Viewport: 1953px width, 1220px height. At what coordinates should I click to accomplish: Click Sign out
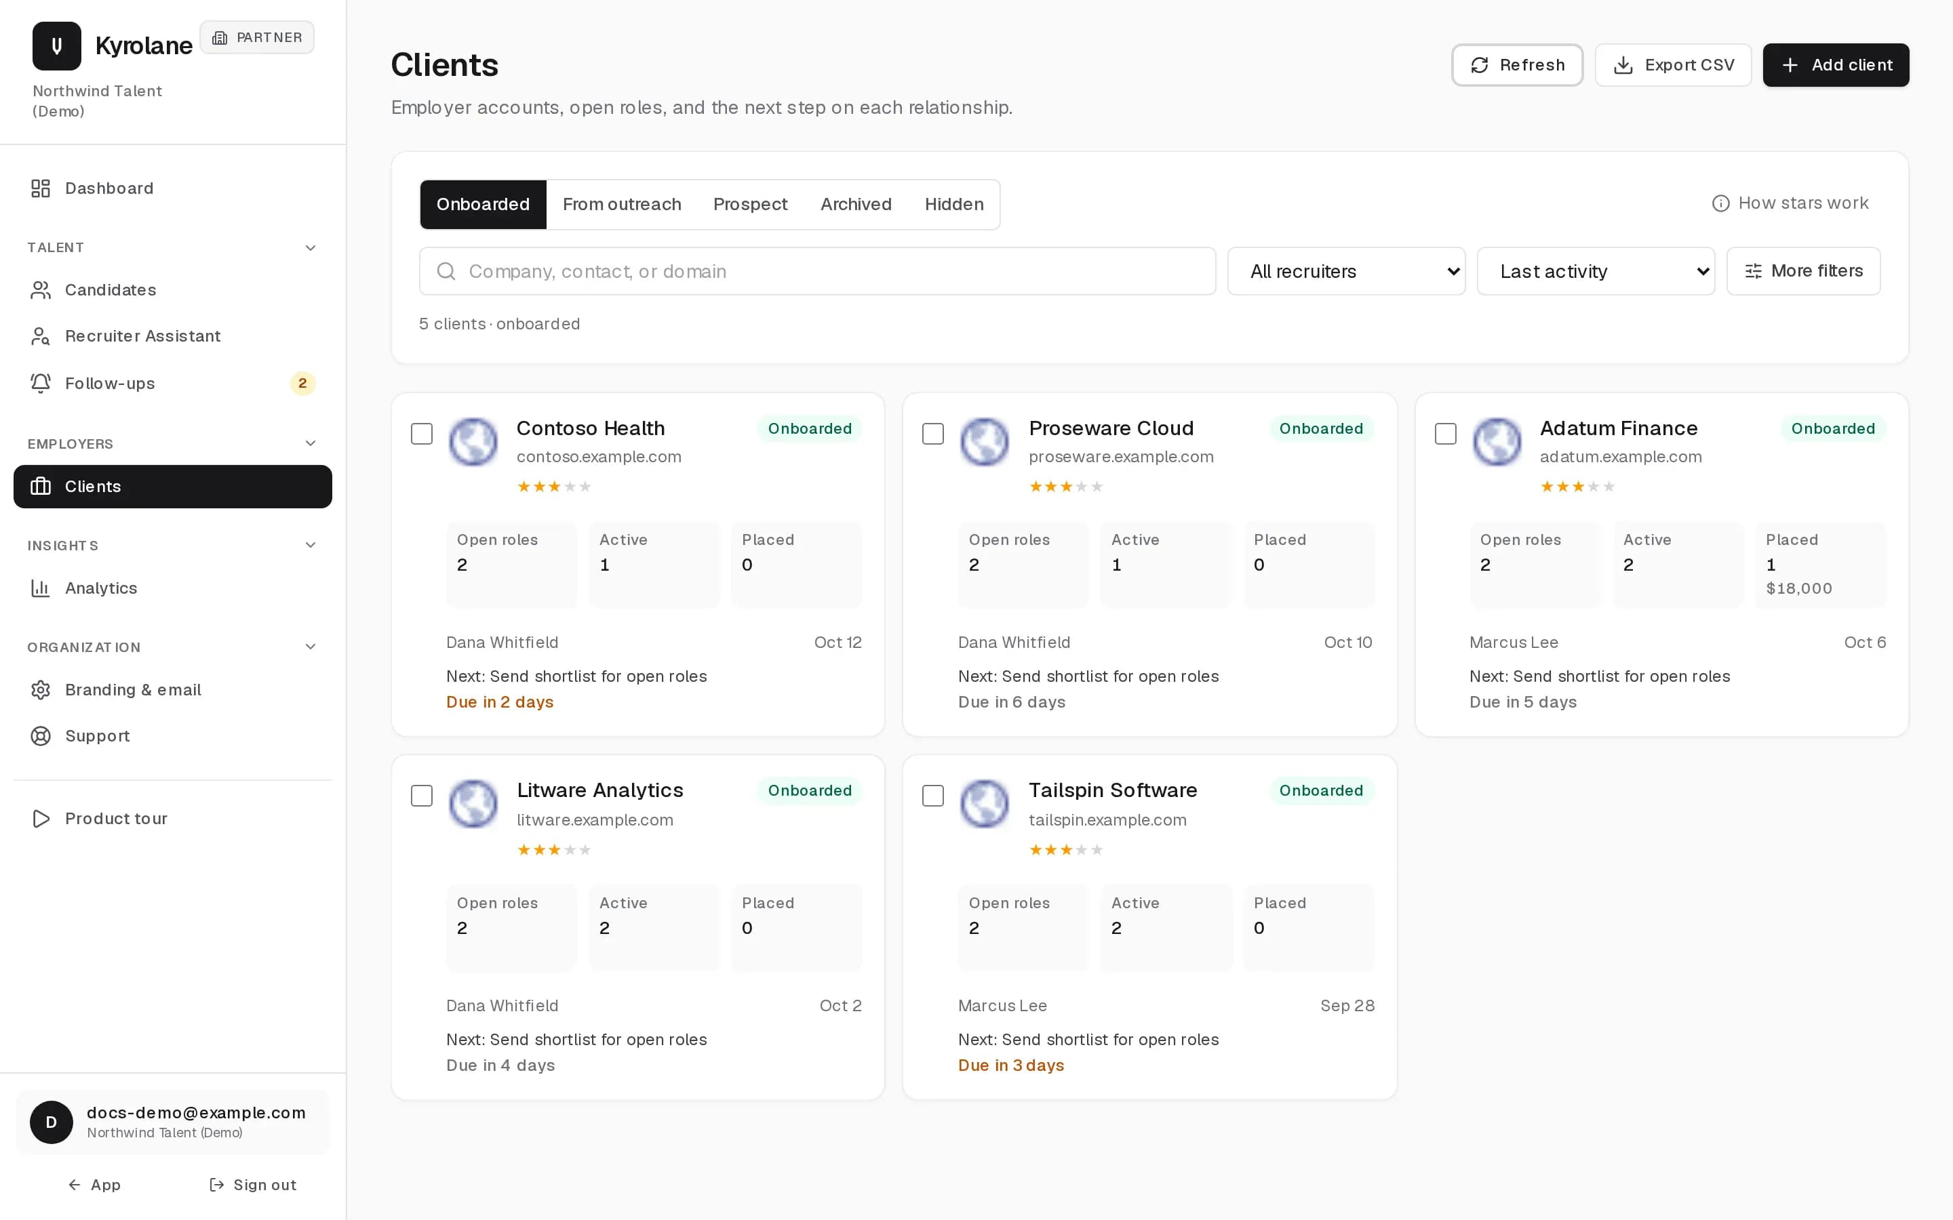tap(252, 1185)
